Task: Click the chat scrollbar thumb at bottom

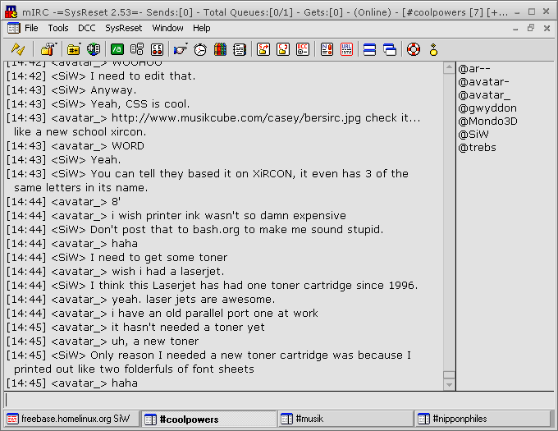Action: [x=449, y=375]
